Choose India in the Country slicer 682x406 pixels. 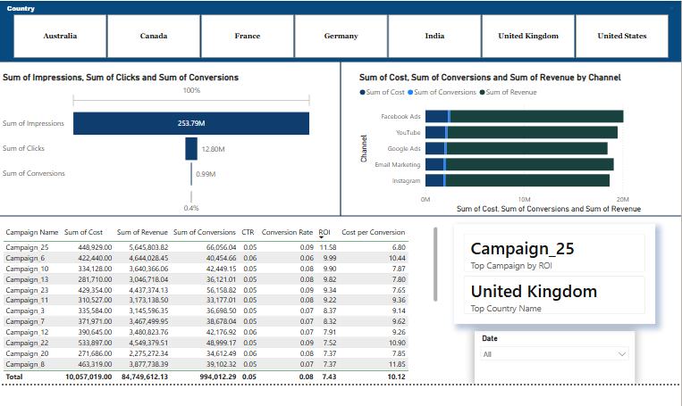pos(434,36)
